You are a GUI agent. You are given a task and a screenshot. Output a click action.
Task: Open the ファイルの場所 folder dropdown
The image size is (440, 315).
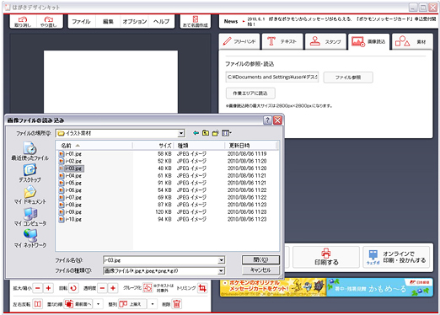click(181, 133)
